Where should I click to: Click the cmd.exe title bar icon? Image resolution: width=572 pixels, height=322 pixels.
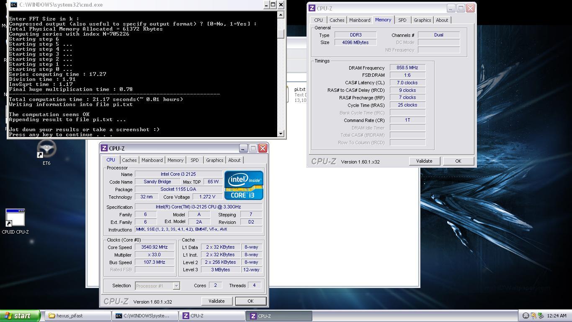click(x=13, y=5)
